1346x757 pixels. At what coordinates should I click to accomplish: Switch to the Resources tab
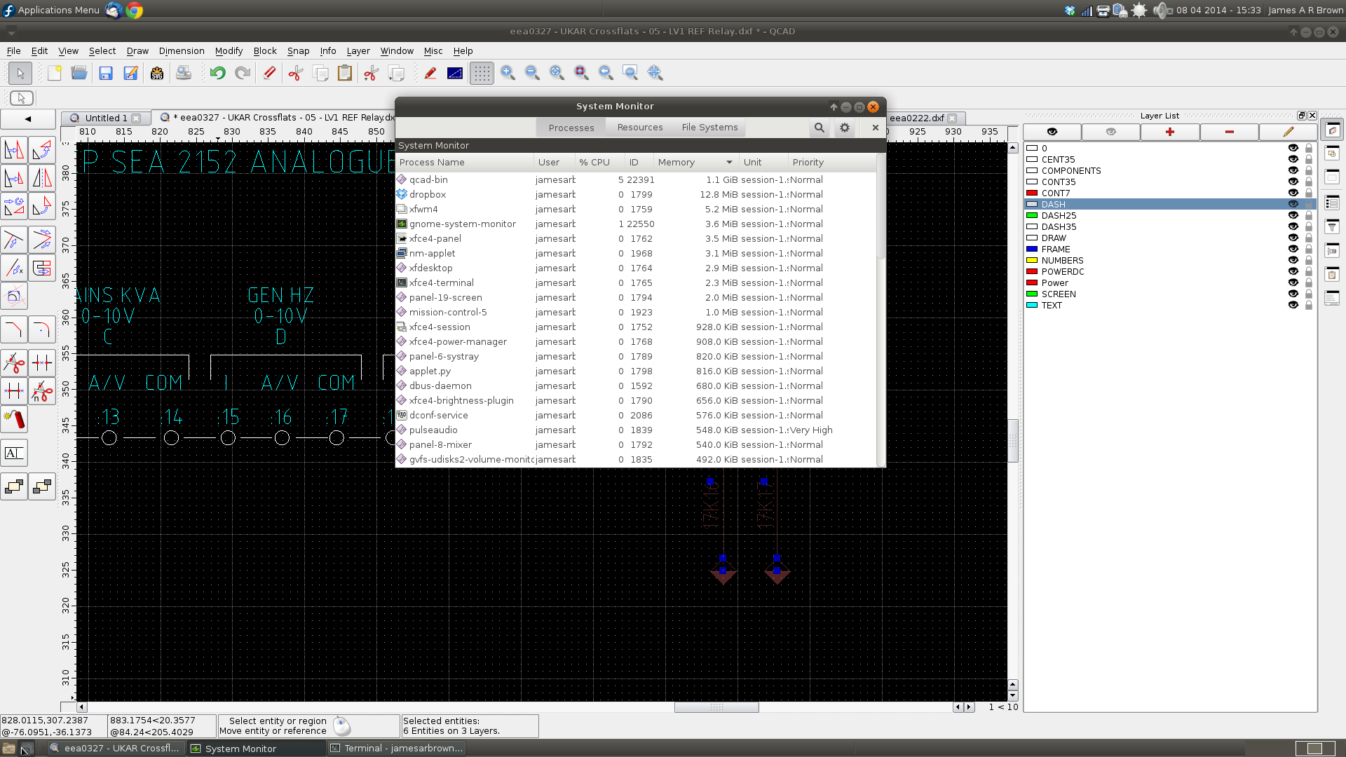639,128
